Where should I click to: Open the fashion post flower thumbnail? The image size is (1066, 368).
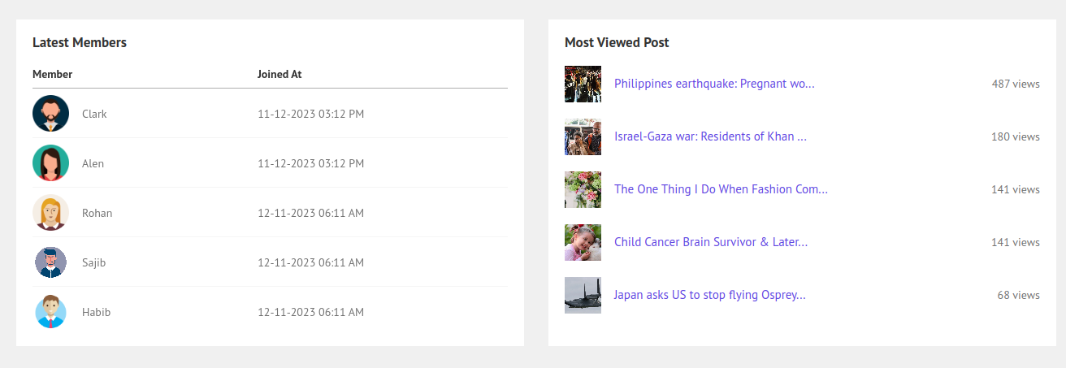[x=583, y=189]
